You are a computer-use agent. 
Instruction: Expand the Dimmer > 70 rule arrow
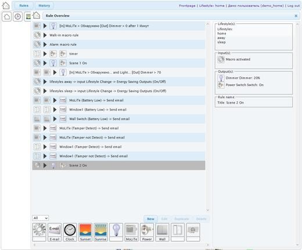pyautogui.click(x=55, y=72)
